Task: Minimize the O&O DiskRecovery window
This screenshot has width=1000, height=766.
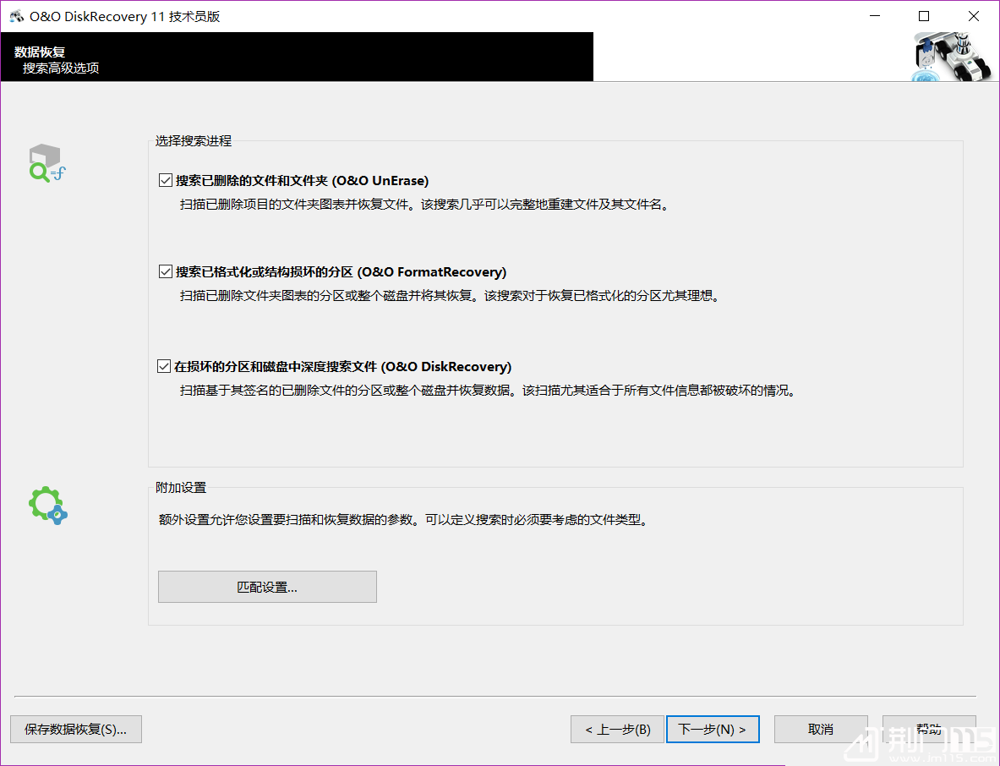Action: tap(875, 16)
